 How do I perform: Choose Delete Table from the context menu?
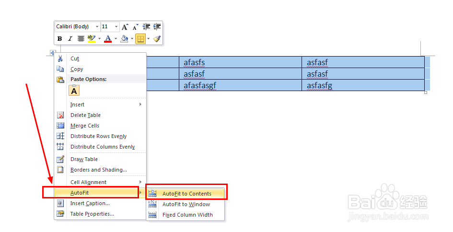point(100,115)
